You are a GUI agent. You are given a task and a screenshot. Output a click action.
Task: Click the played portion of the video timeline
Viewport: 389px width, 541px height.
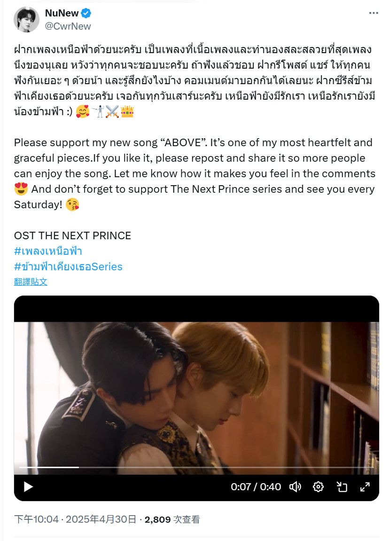click(49, 467)
